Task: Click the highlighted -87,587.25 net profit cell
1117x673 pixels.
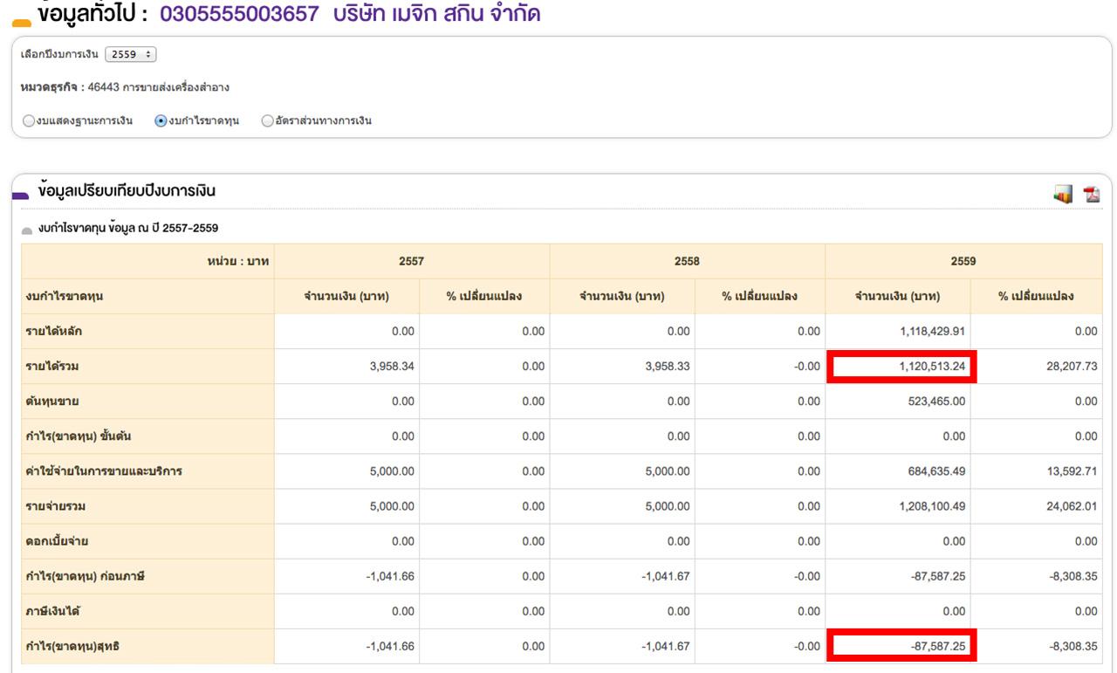Action: tap(901, 647)
